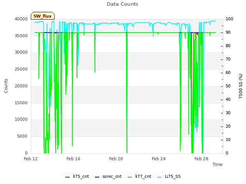Click the blue sonic_cnt legend swatch
This screenshot has height=184, width=246.
97,177
